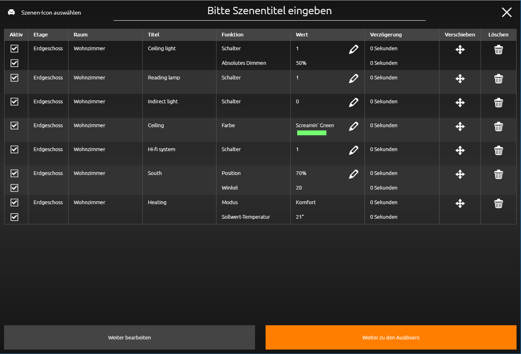Edit the South position value pencil
This screenshot has width=521, height=354.
[x=354, y=175]
